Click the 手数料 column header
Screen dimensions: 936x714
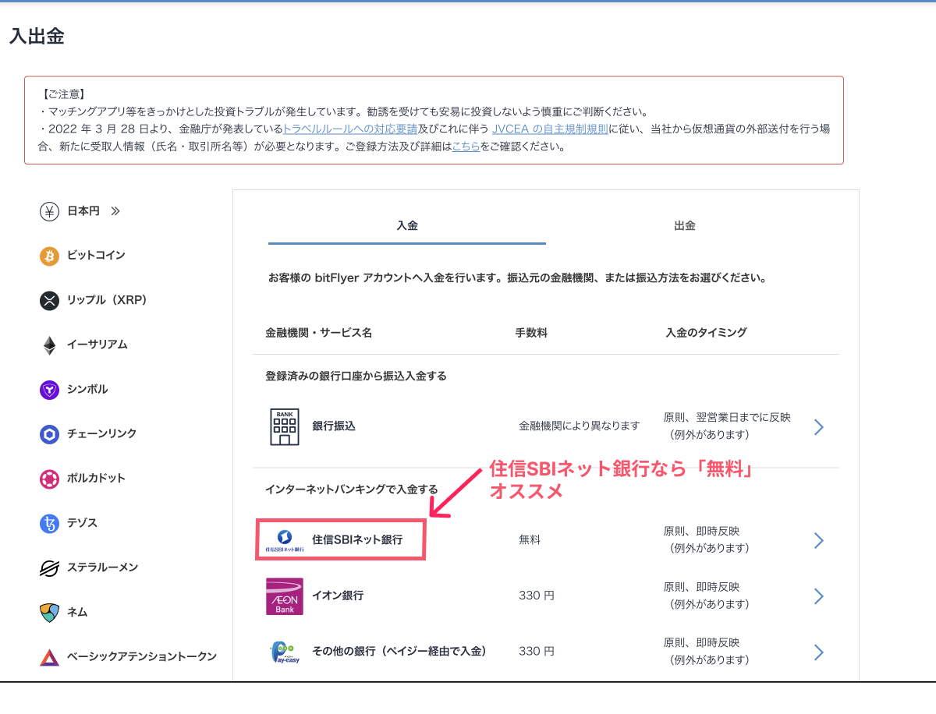(x=531, y=333)
